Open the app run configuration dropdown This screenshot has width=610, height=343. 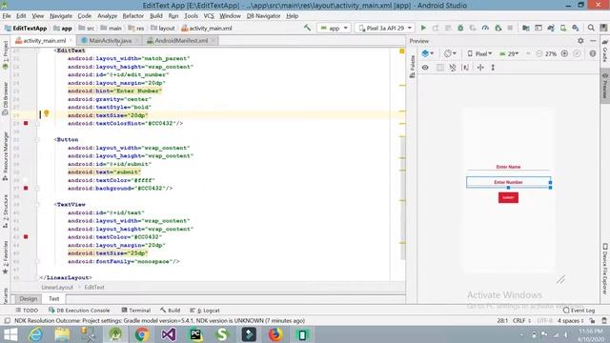[x=334, y=28]
